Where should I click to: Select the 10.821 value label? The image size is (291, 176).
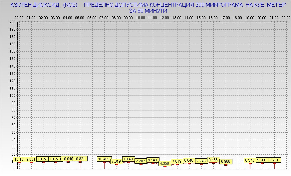[x=80, y=159]
